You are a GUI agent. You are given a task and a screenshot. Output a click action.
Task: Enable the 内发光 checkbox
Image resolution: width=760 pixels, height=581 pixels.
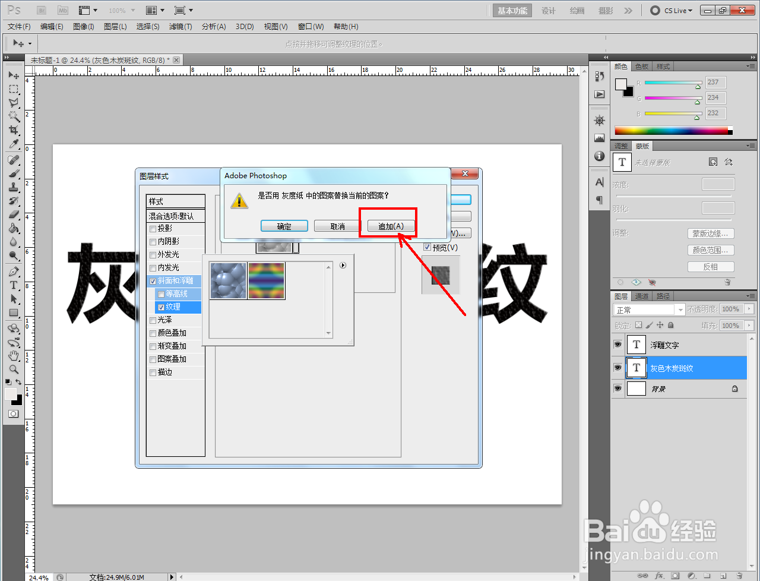click(x=153, y=268)
